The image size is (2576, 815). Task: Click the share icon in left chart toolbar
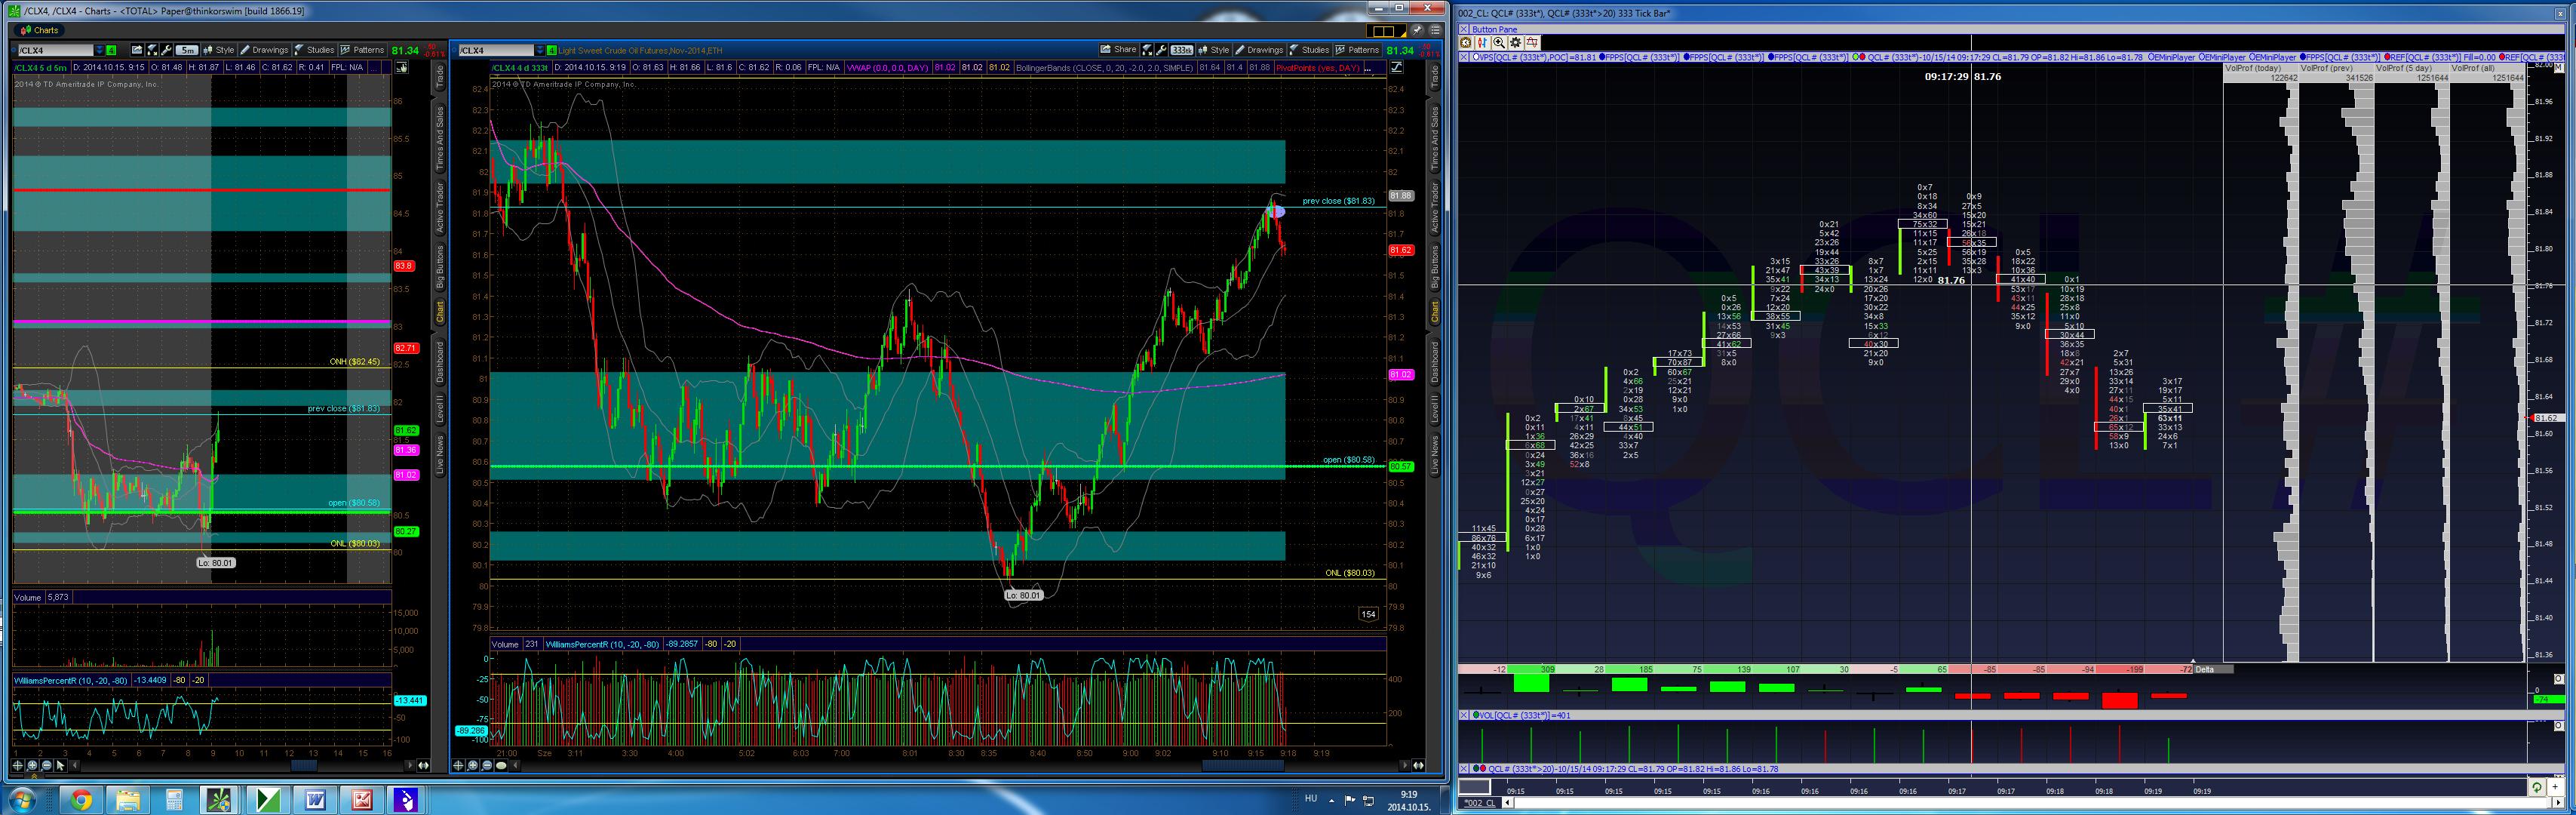point(137,50)
